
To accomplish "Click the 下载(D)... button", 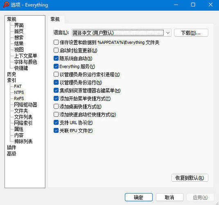I will 191,33.
